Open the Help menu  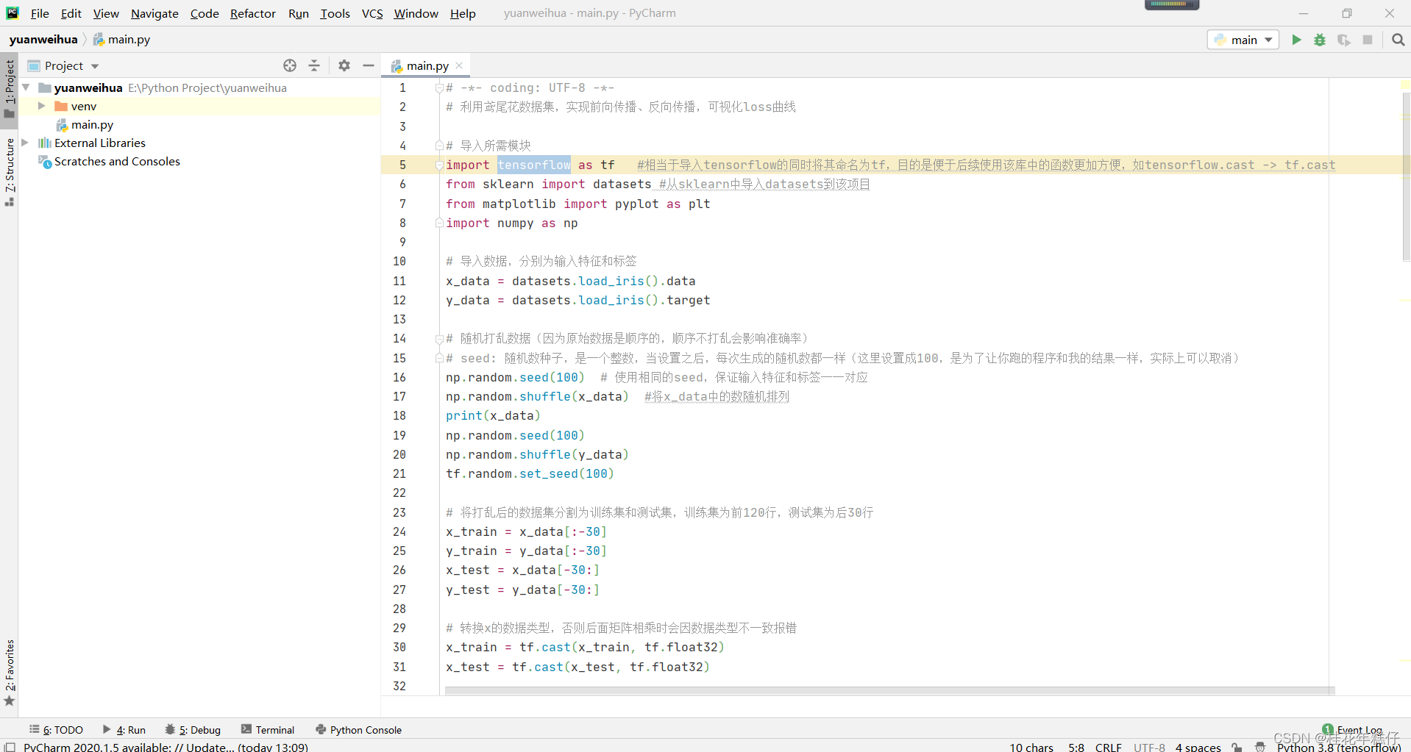coord(463,13)
